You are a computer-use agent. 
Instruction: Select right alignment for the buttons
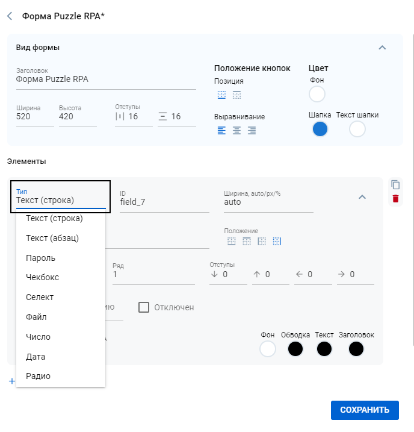coord(252,130)
